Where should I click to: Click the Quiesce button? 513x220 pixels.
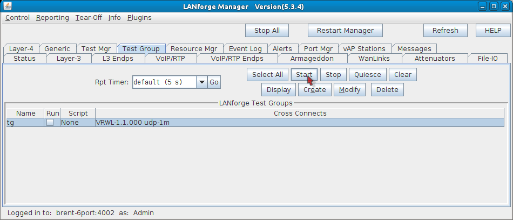367,75
